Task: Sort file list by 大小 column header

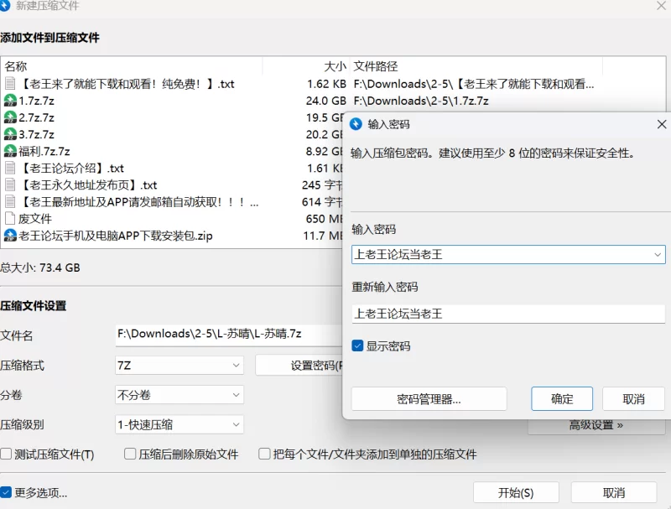Action: [335, 66]
